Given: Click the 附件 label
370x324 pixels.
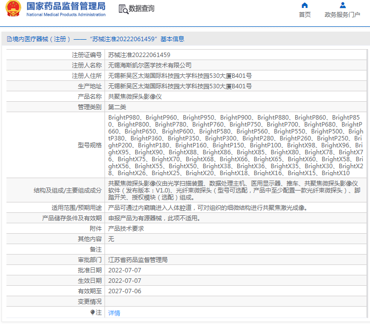Looking at the screenshot, I should coord(96,229).
